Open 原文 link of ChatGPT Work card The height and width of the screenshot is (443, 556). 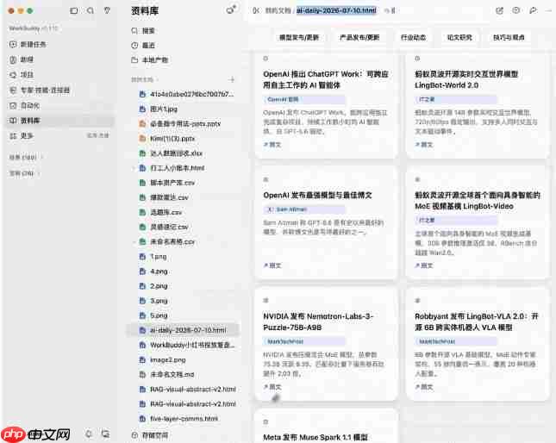point(272,145)
